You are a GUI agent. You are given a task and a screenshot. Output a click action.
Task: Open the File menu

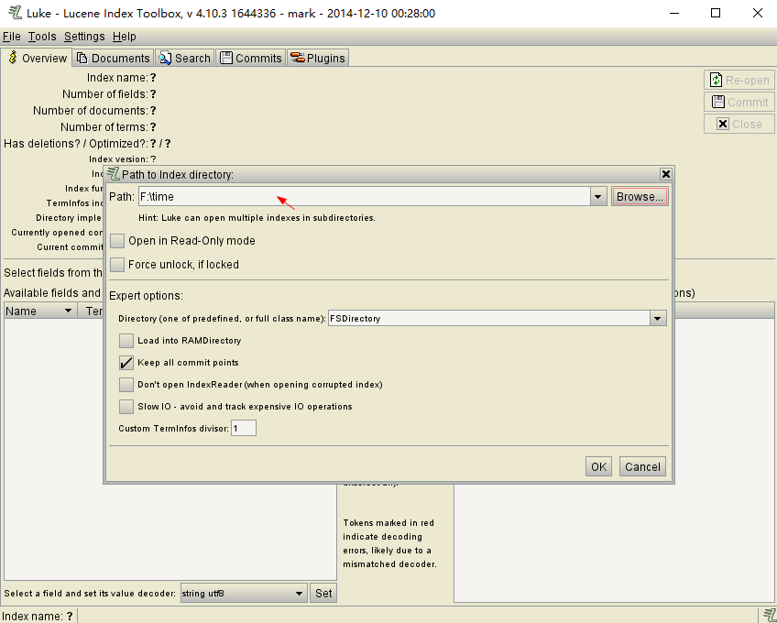[12, 37]
